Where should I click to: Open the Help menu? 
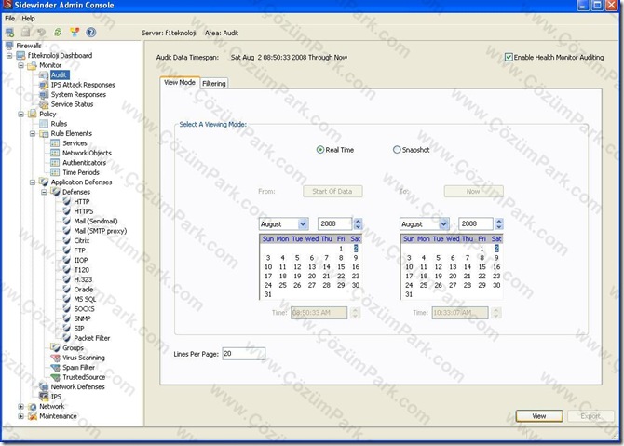coord(28,19)
